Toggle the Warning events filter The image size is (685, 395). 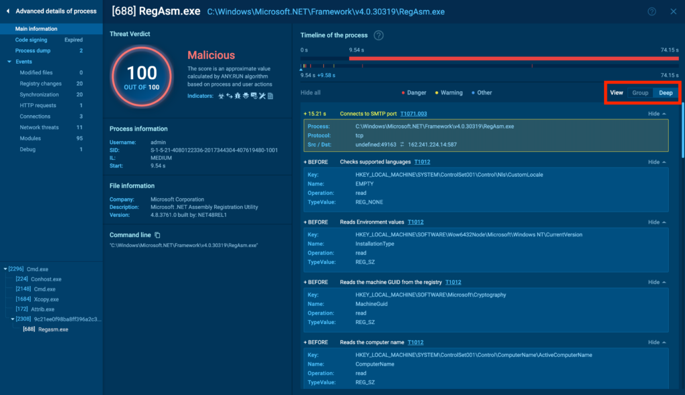[448, 93]
